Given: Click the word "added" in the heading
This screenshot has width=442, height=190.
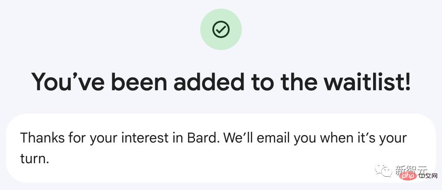Looking at the screenshot, I should [209, 81].
